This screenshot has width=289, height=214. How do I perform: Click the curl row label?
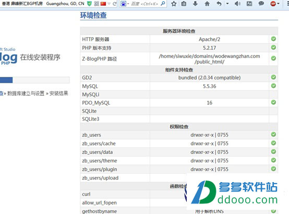tap(86, 194)
